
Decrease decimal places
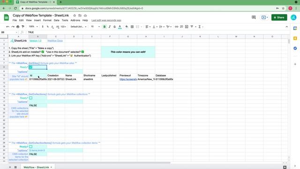coord(52,27)
